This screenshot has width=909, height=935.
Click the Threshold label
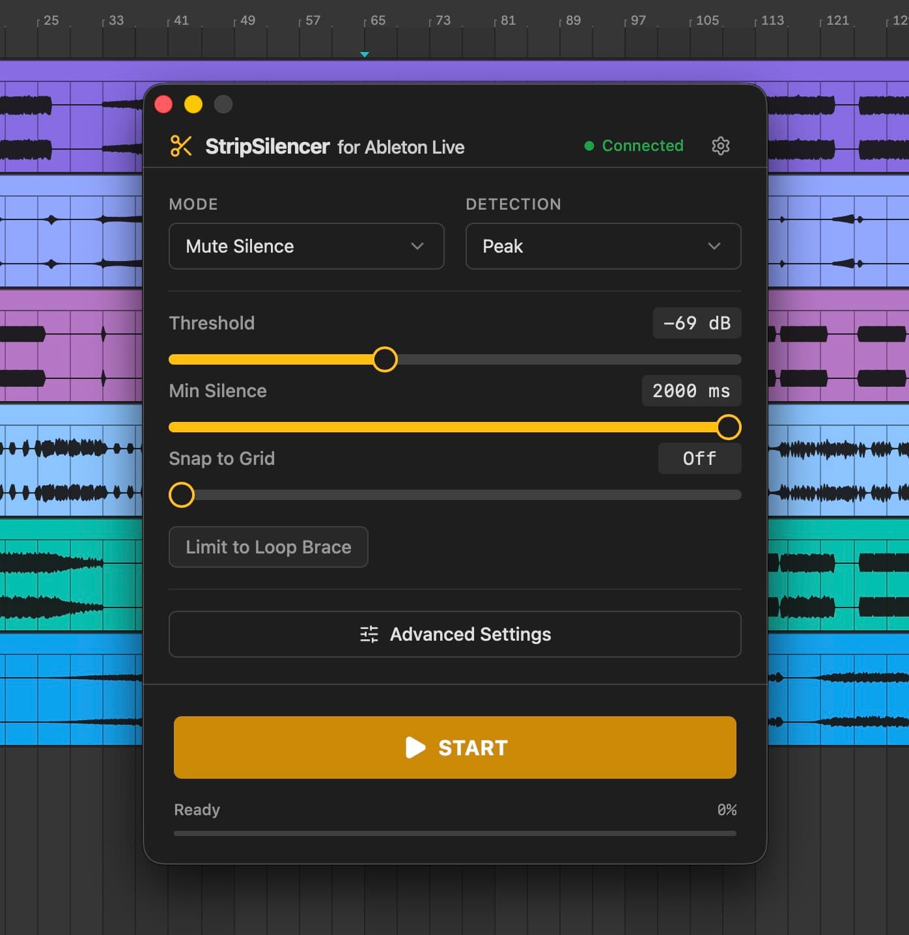click(212, 323)
